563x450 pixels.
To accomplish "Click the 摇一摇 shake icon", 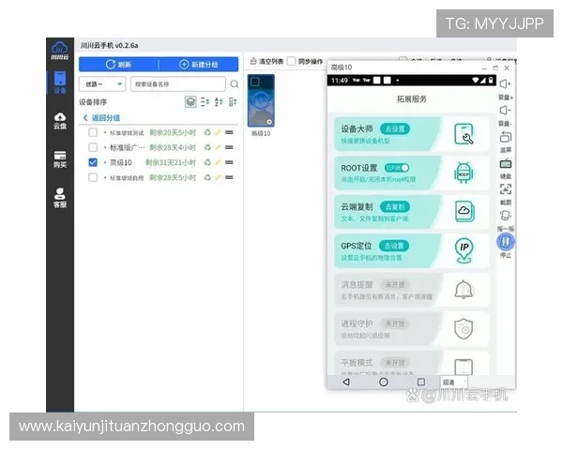I will click(506, 216).
